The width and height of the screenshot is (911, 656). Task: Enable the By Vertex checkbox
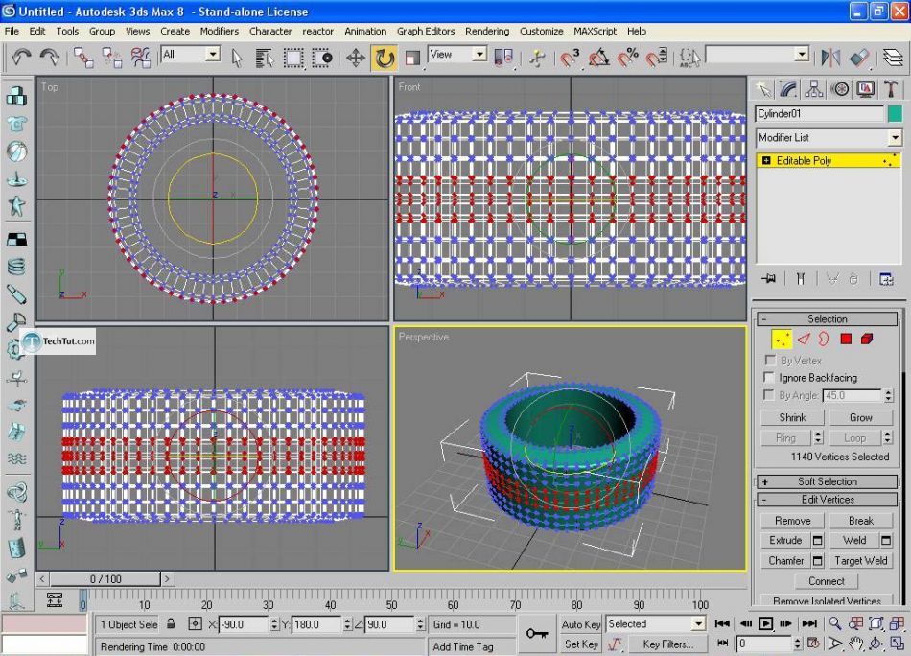770,361
